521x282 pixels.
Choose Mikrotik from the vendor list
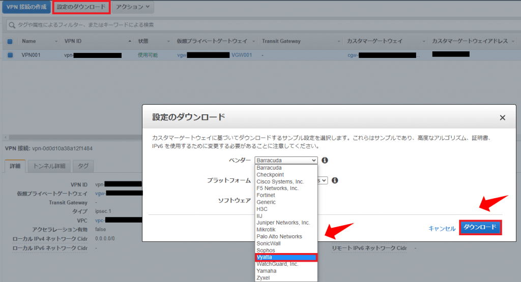click(286, 230)
